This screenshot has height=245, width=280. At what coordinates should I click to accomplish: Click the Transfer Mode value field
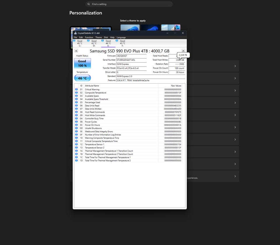point(131,68)
